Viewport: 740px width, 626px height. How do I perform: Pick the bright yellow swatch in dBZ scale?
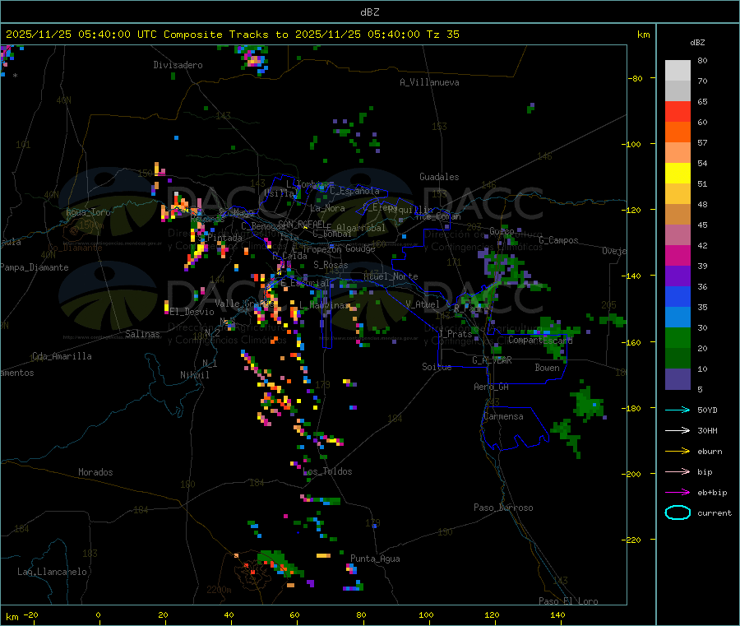click(678, 174)
